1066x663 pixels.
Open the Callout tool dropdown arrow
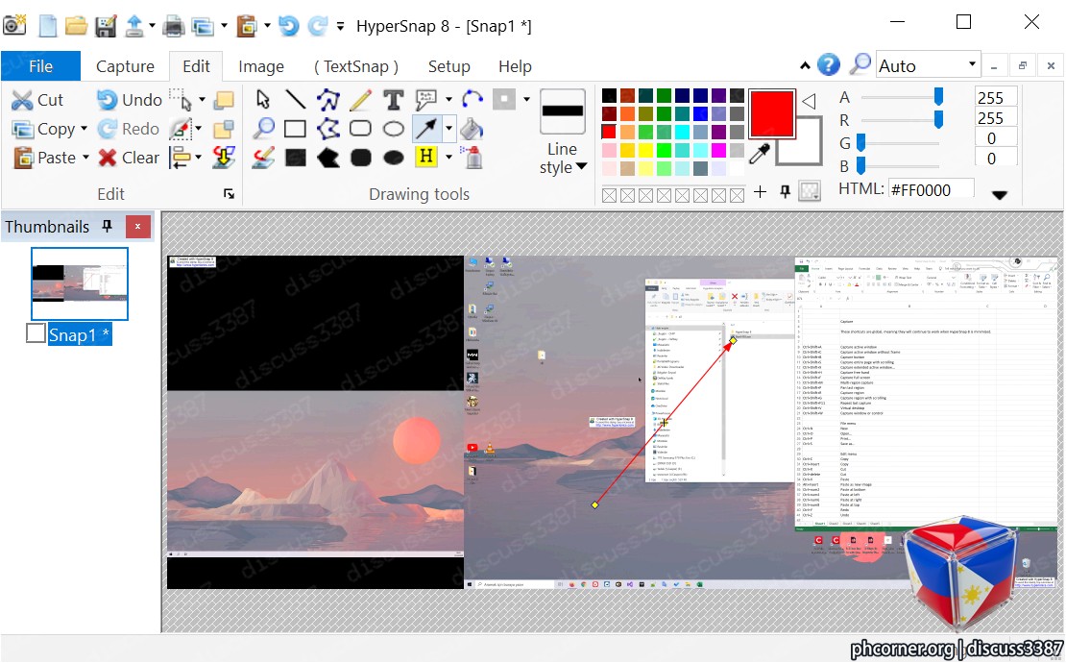pyautogui.click(x=448, y=99)
